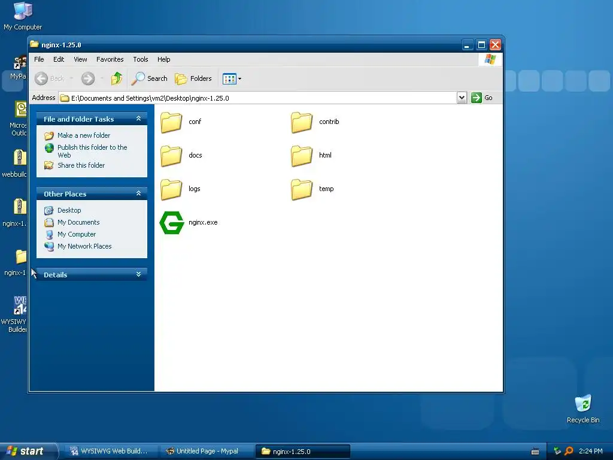Viewport: 613px width, 460px height.
Task: Minimize the nginx-1.25.0 window
Action: (467, 45)
